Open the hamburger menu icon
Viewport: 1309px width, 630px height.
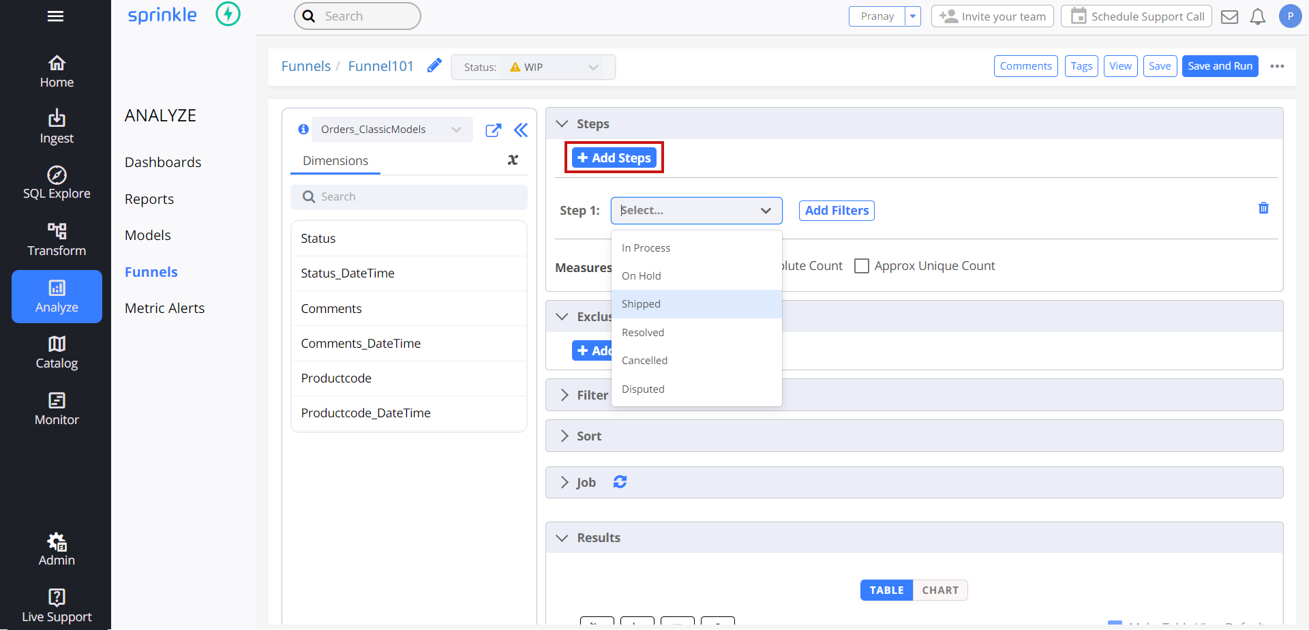pyautogui.click(x=56, y=16)
